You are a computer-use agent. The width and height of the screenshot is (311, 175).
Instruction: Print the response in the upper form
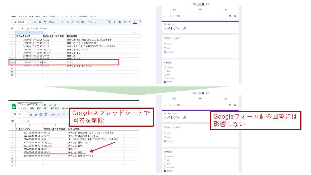230,16
